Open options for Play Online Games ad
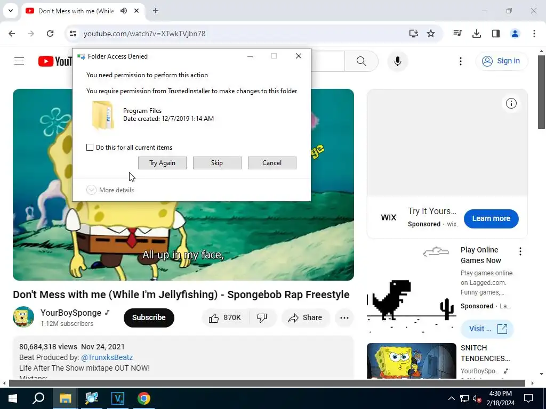 [x=520, y=251]
